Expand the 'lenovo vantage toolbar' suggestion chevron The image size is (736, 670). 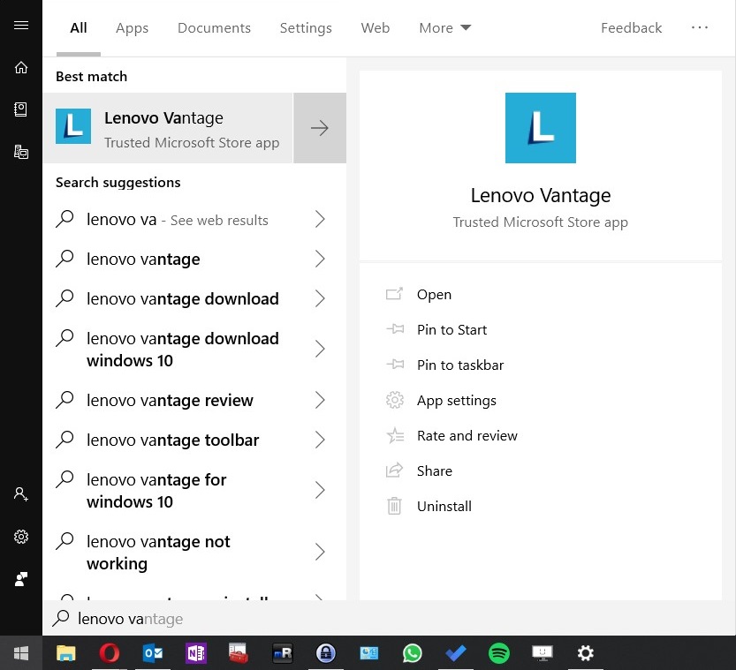320,440
